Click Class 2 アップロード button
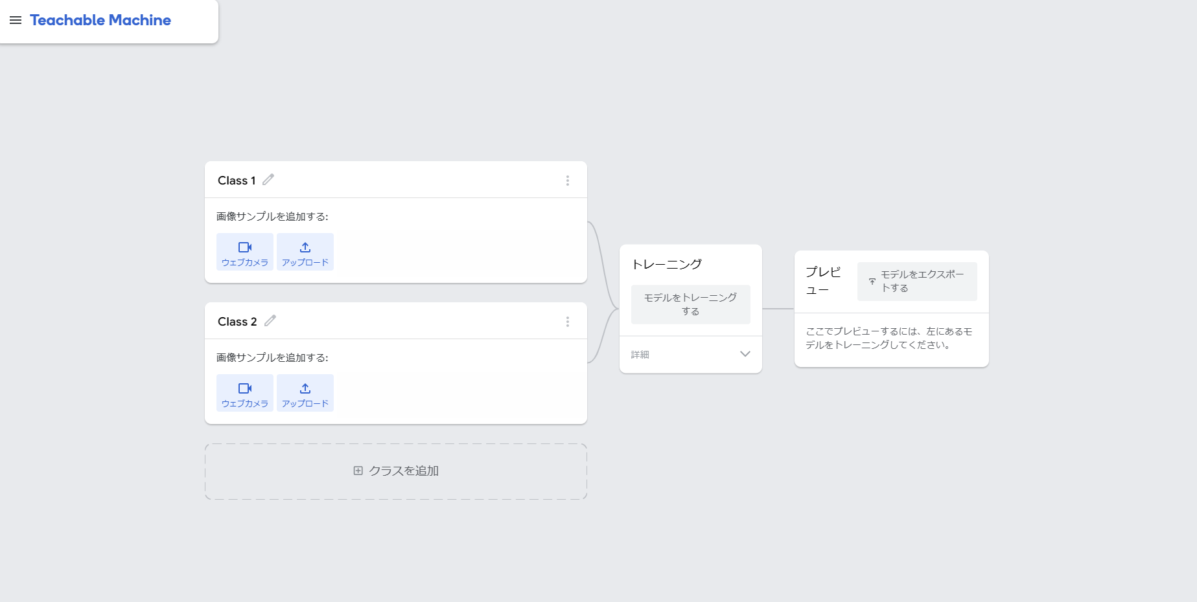1197x602 pixels. click(305, 393)
